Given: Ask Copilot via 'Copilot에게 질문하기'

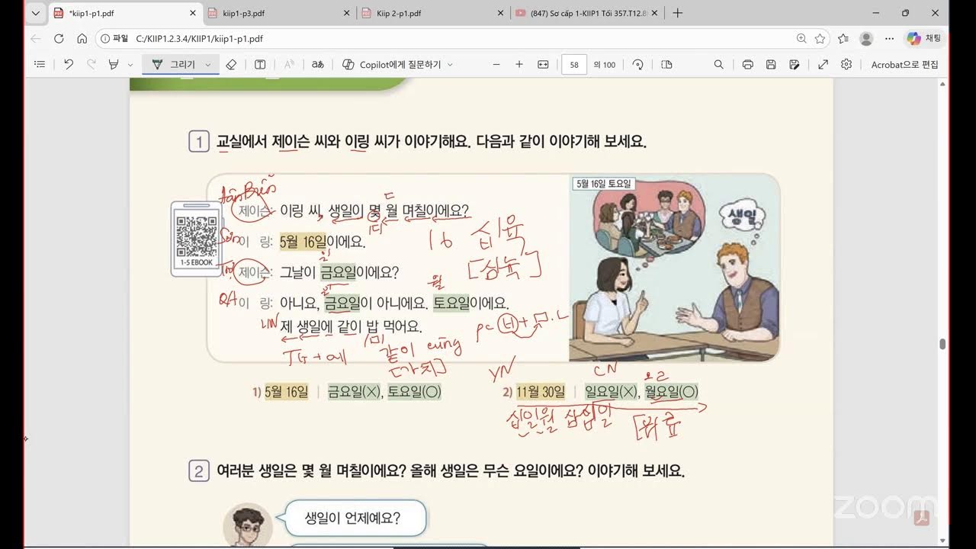Looking at the screenshot, I should [x=391, y=65].
